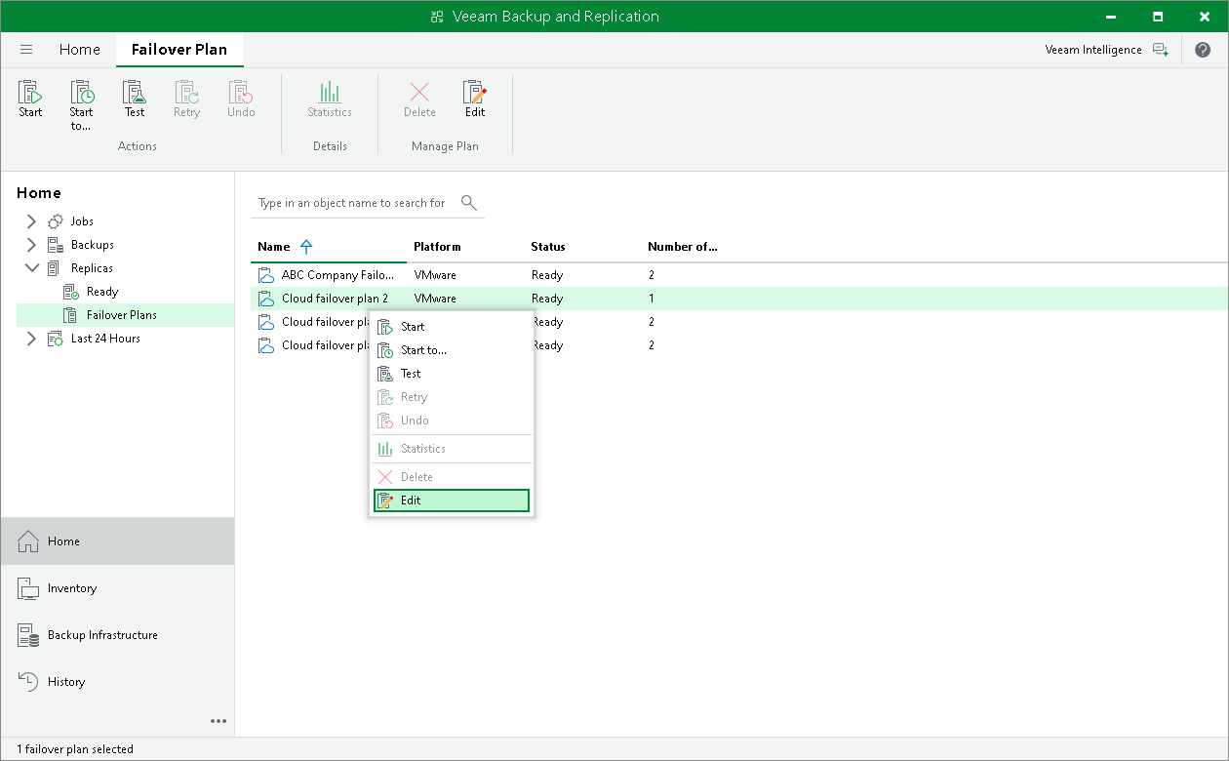
Task: Open Veeam Intelligence assistant
Action: 1106,50
